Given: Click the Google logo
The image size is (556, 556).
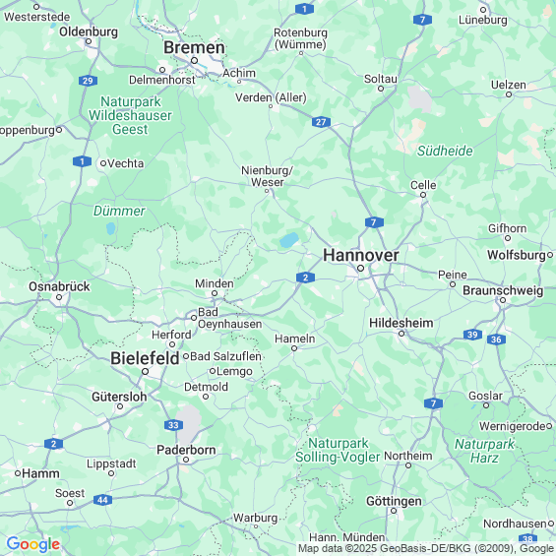Looking at the screenshot, I should coord(33,544).
